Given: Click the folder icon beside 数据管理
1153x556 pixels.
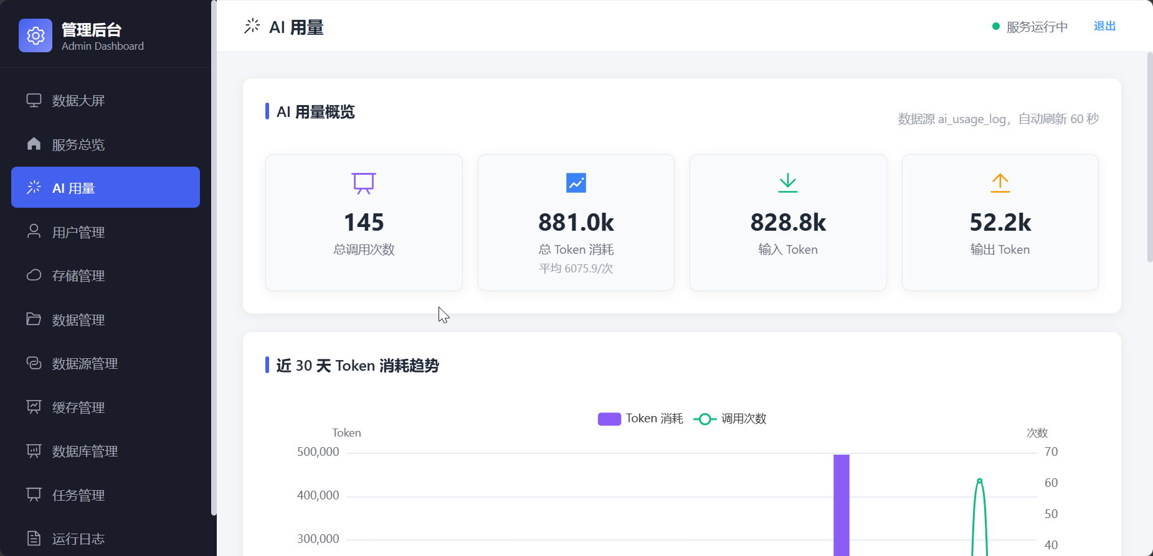Looking at the screenshot, I should (x=34, y=319).
